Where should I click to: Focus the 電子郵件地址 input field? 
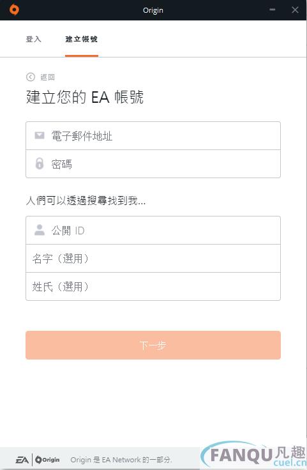(153, 136)
